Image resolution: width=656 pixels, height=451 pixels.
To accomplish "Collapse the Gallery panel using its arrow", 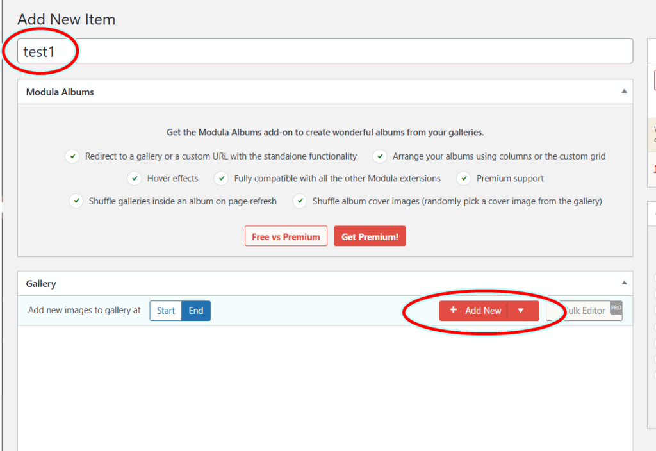I will tap(624, 283).
